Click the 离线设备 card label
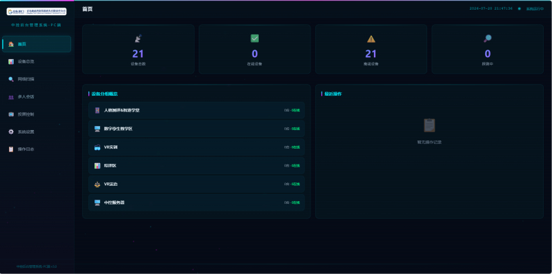This screenshot has height=274, width=552. tap(371, 64)
